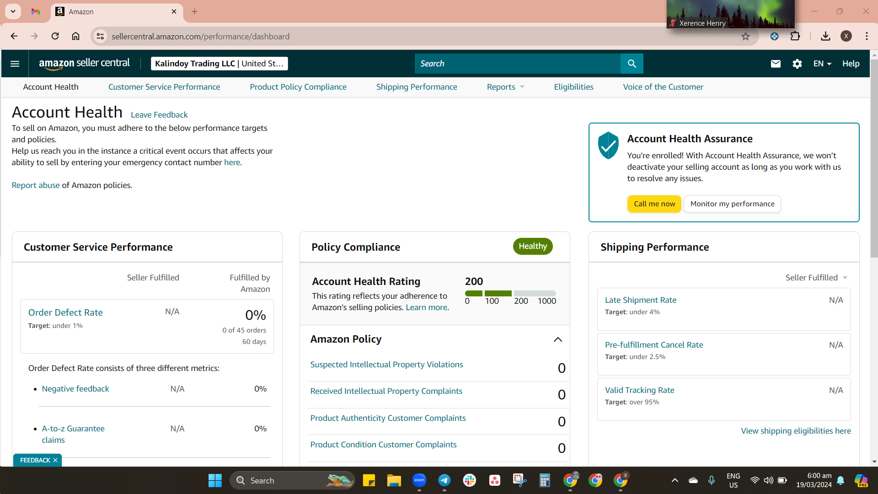The image size is (878, 494).
Task: Show hidden system tray icons
Action: 675,480
